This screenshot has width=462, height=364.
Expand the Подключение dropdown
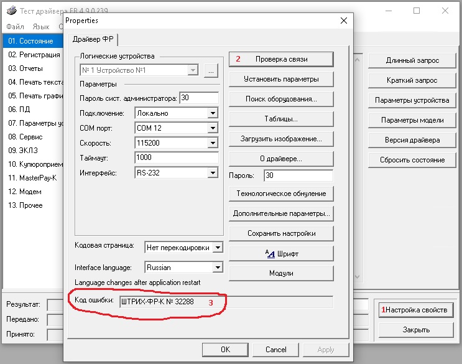click(213, 113)
